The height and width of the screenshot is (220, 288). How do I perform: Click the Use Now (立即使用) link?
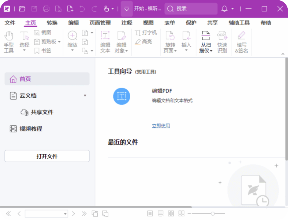coord(161,126)
